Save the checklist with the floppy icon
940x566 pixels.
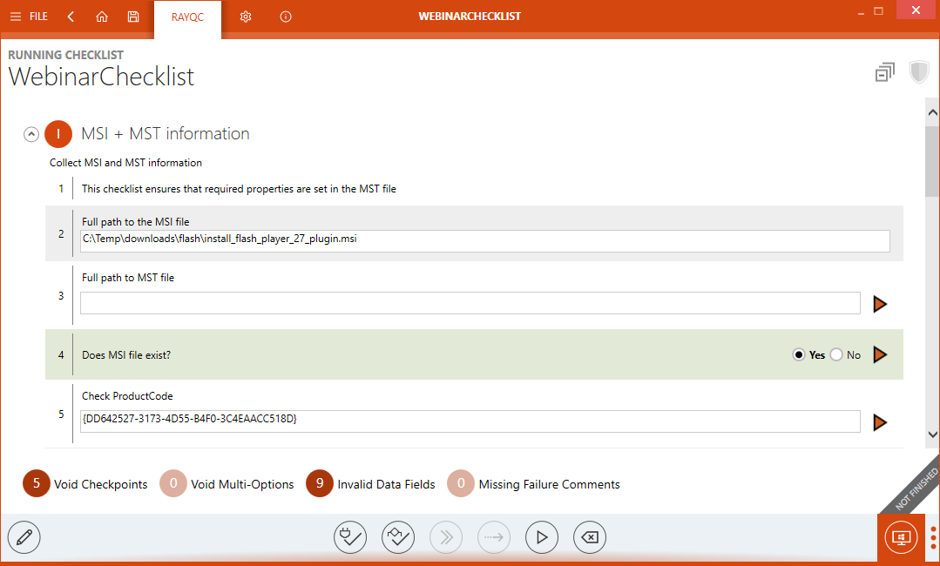click(x=133, y=17)
